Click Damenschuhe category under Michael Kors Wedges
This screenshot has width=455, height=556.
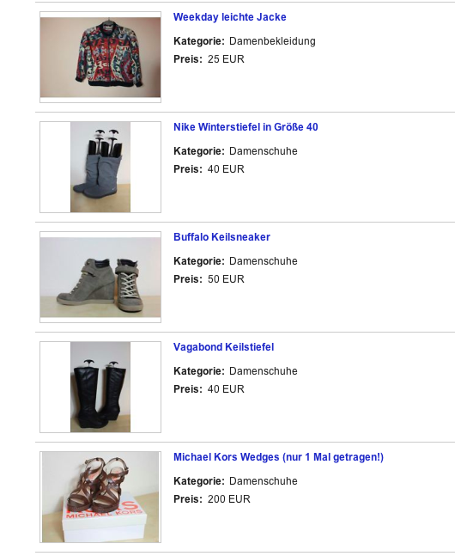(264, 481)
